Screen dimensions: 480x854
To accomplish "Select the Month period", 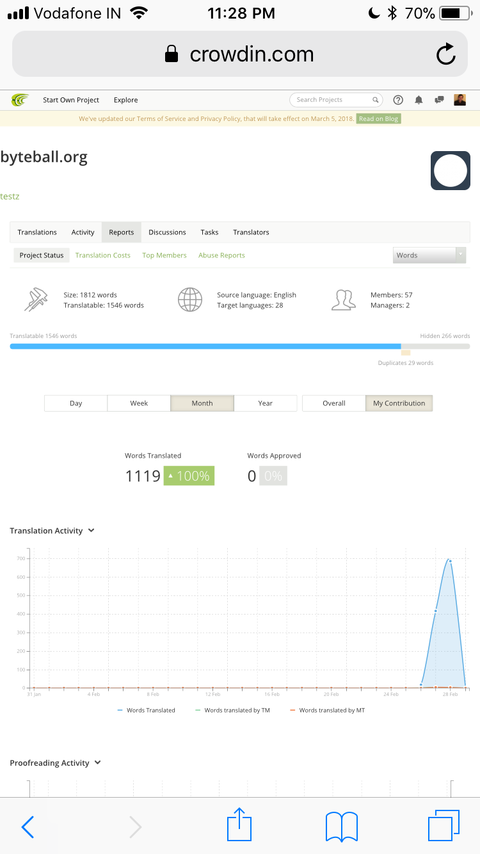I will click(x=202, y=403).
